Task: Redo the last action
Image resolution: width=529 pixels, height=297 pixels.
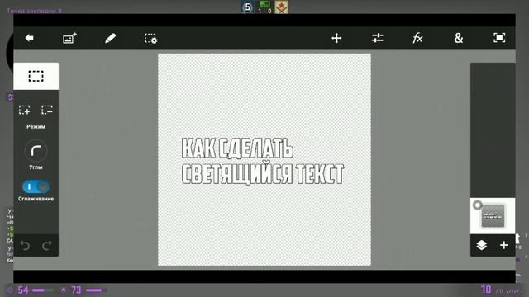Action: (x=47, y=246)
